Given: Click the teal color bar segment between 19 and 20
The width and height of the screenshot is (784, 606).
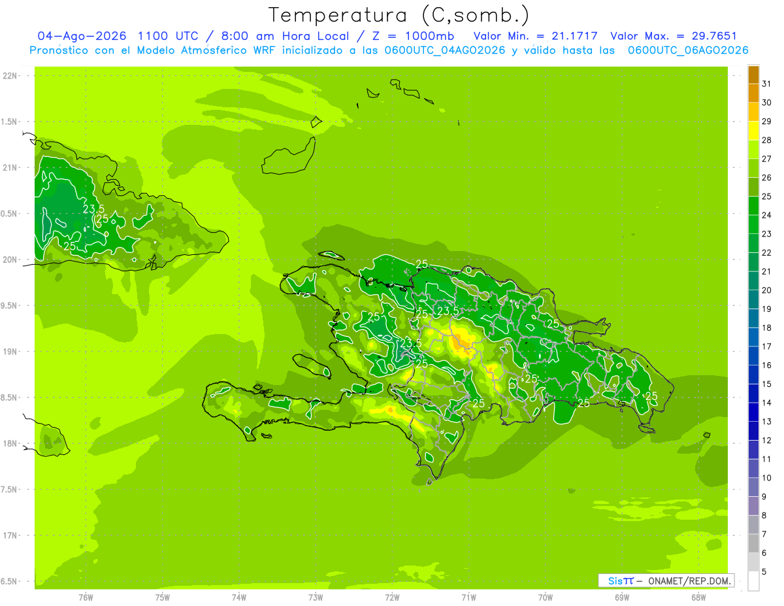Looking at the screenshot, I should 753,299.
